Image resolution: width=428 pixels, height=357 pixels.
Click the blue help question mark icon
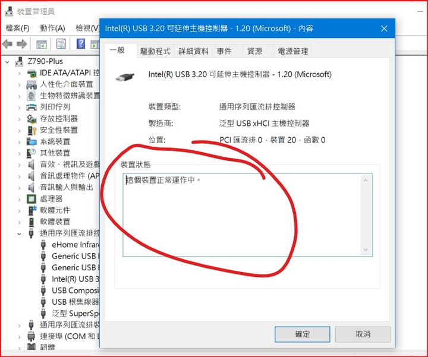tap(81, 43)
